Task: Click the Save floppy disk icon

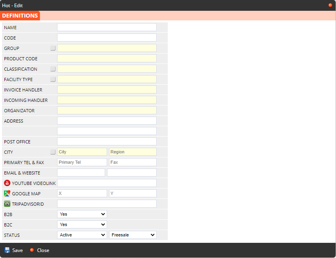Action: coord(7,250)
